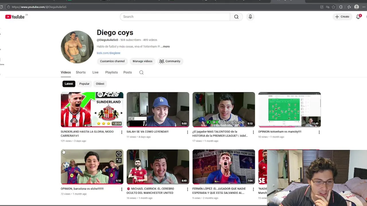Open browser favorites list icon
The image size is (367, 206).
click(x=349, y=7)
